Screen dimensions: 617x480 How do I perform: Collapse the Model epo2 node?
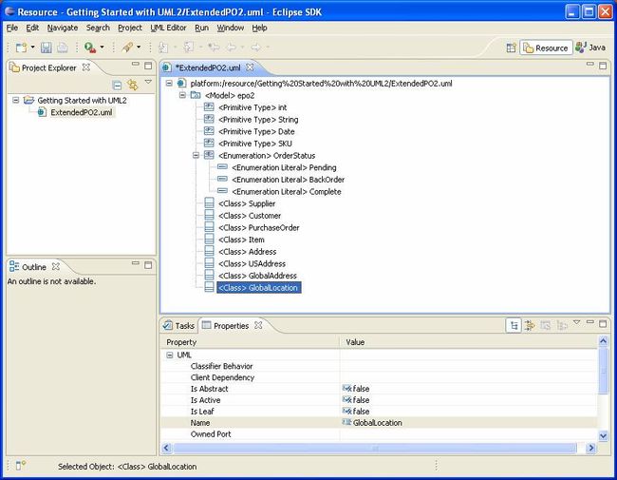click(x=182, y=95)
